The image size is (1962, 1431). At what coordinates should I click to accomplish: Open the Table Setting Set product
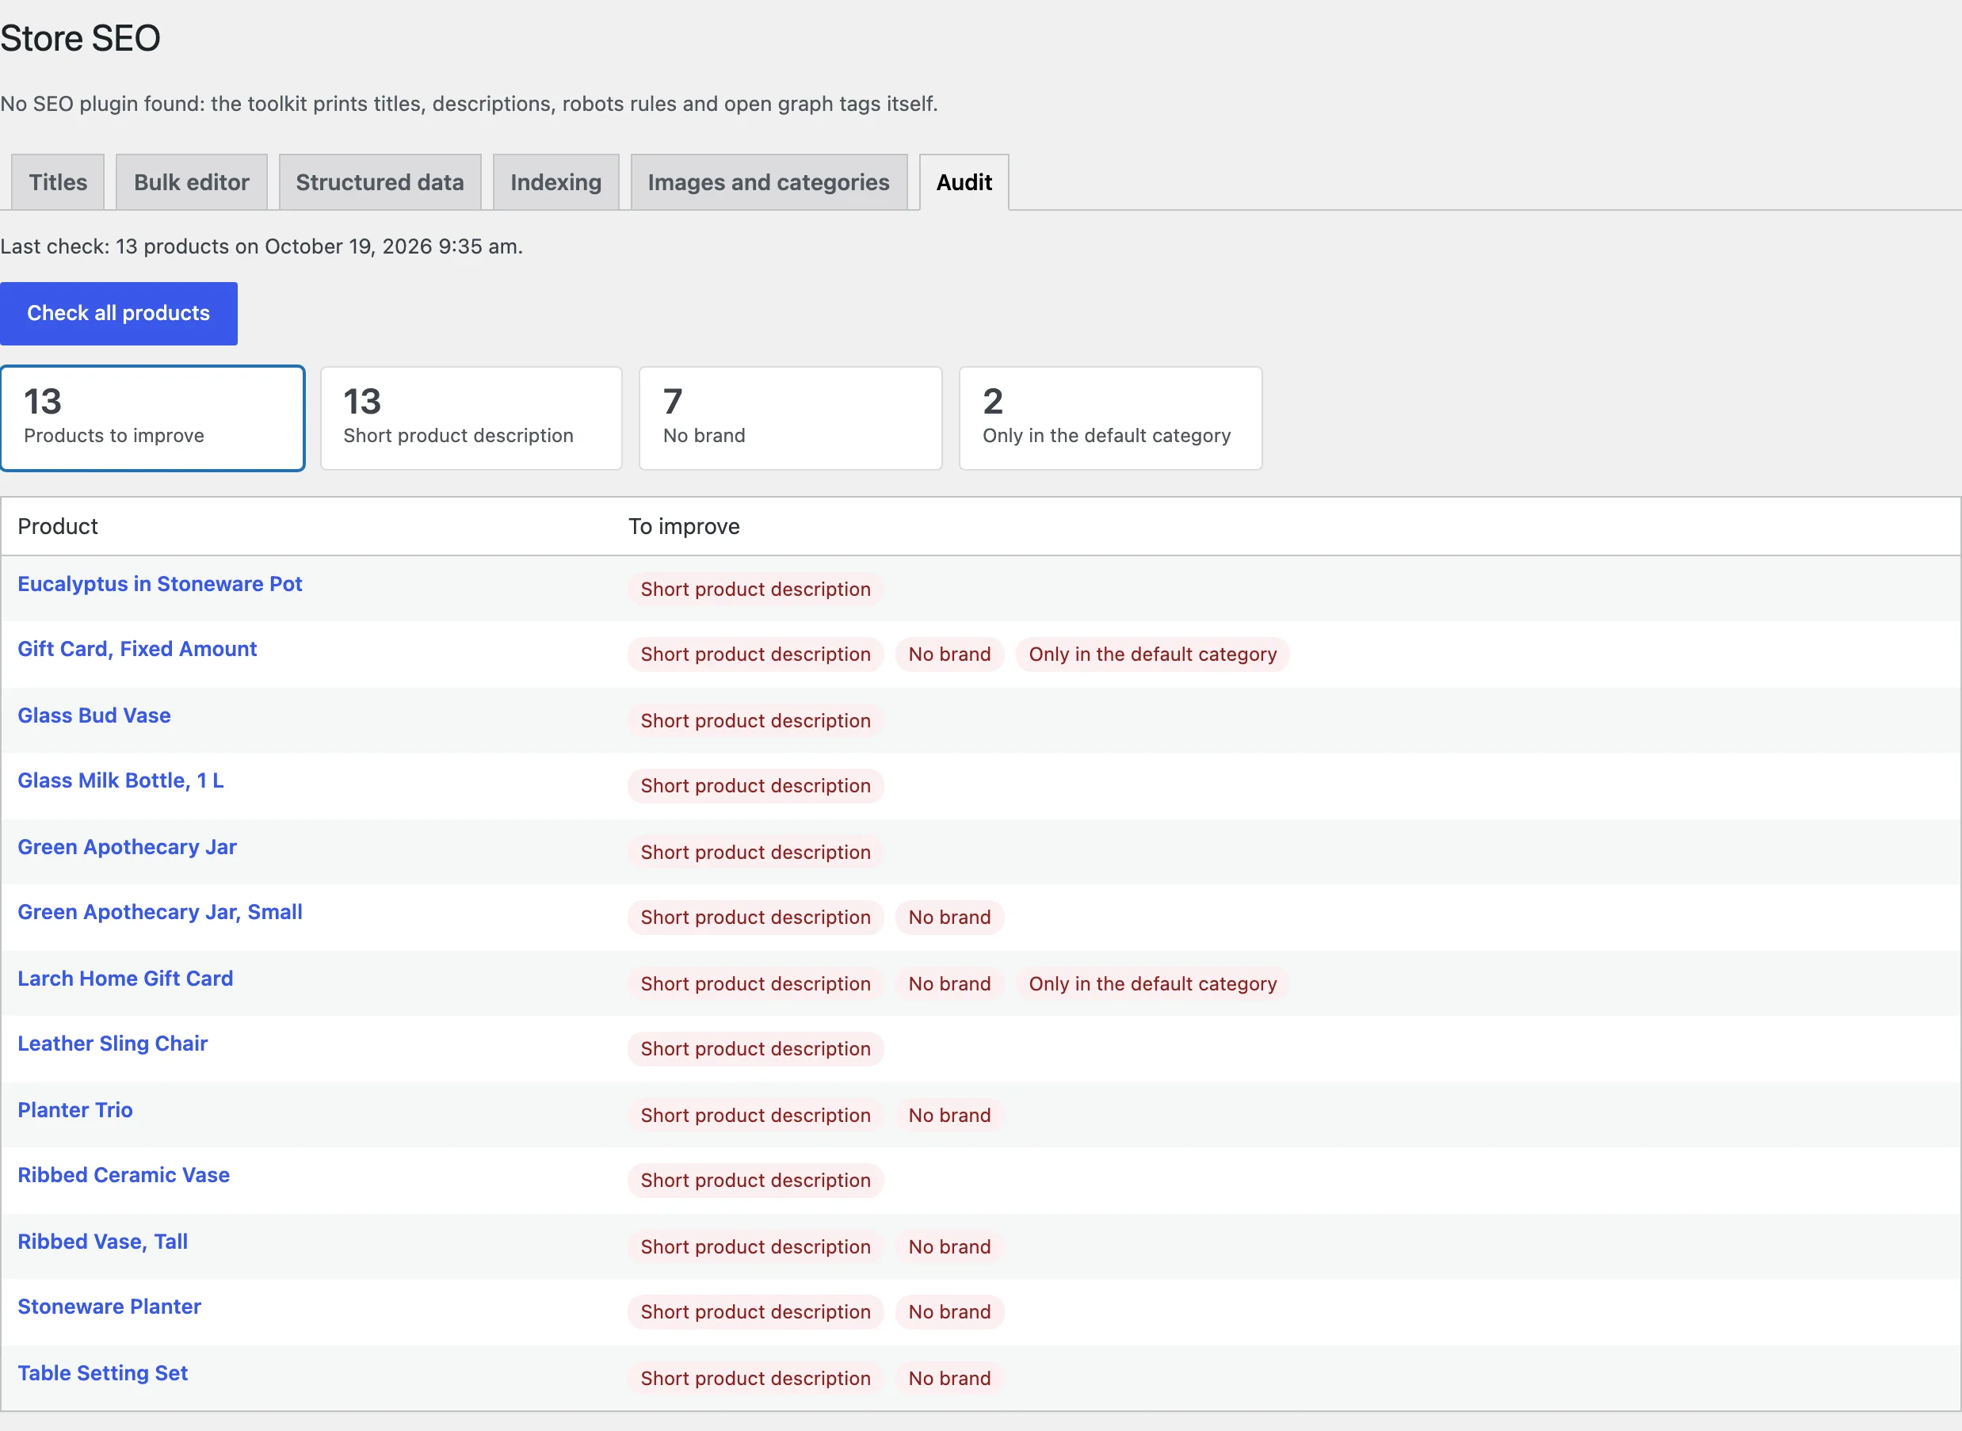point(103,1374)
